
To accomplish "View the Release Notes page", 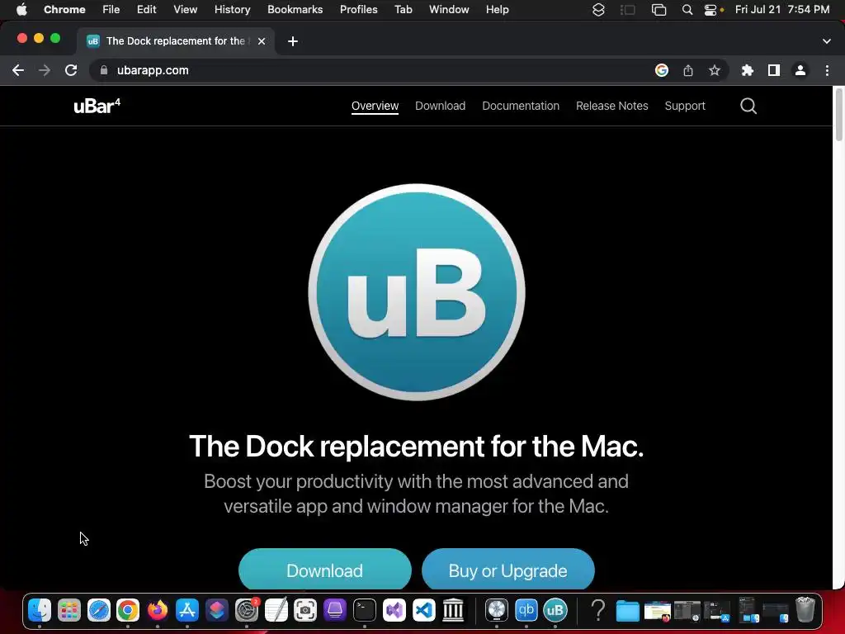I will coord(611,106).
